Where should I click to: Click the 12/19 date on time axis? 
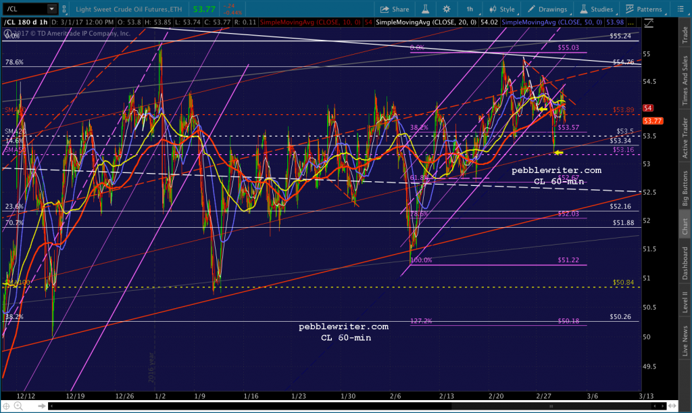click(x=76, y=396)
